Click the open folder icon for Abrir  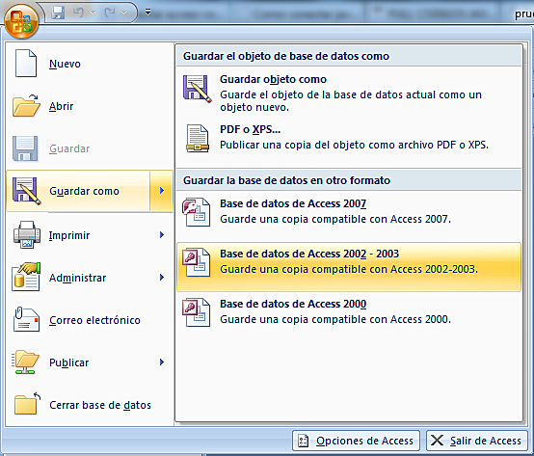(x=26, y=106)
